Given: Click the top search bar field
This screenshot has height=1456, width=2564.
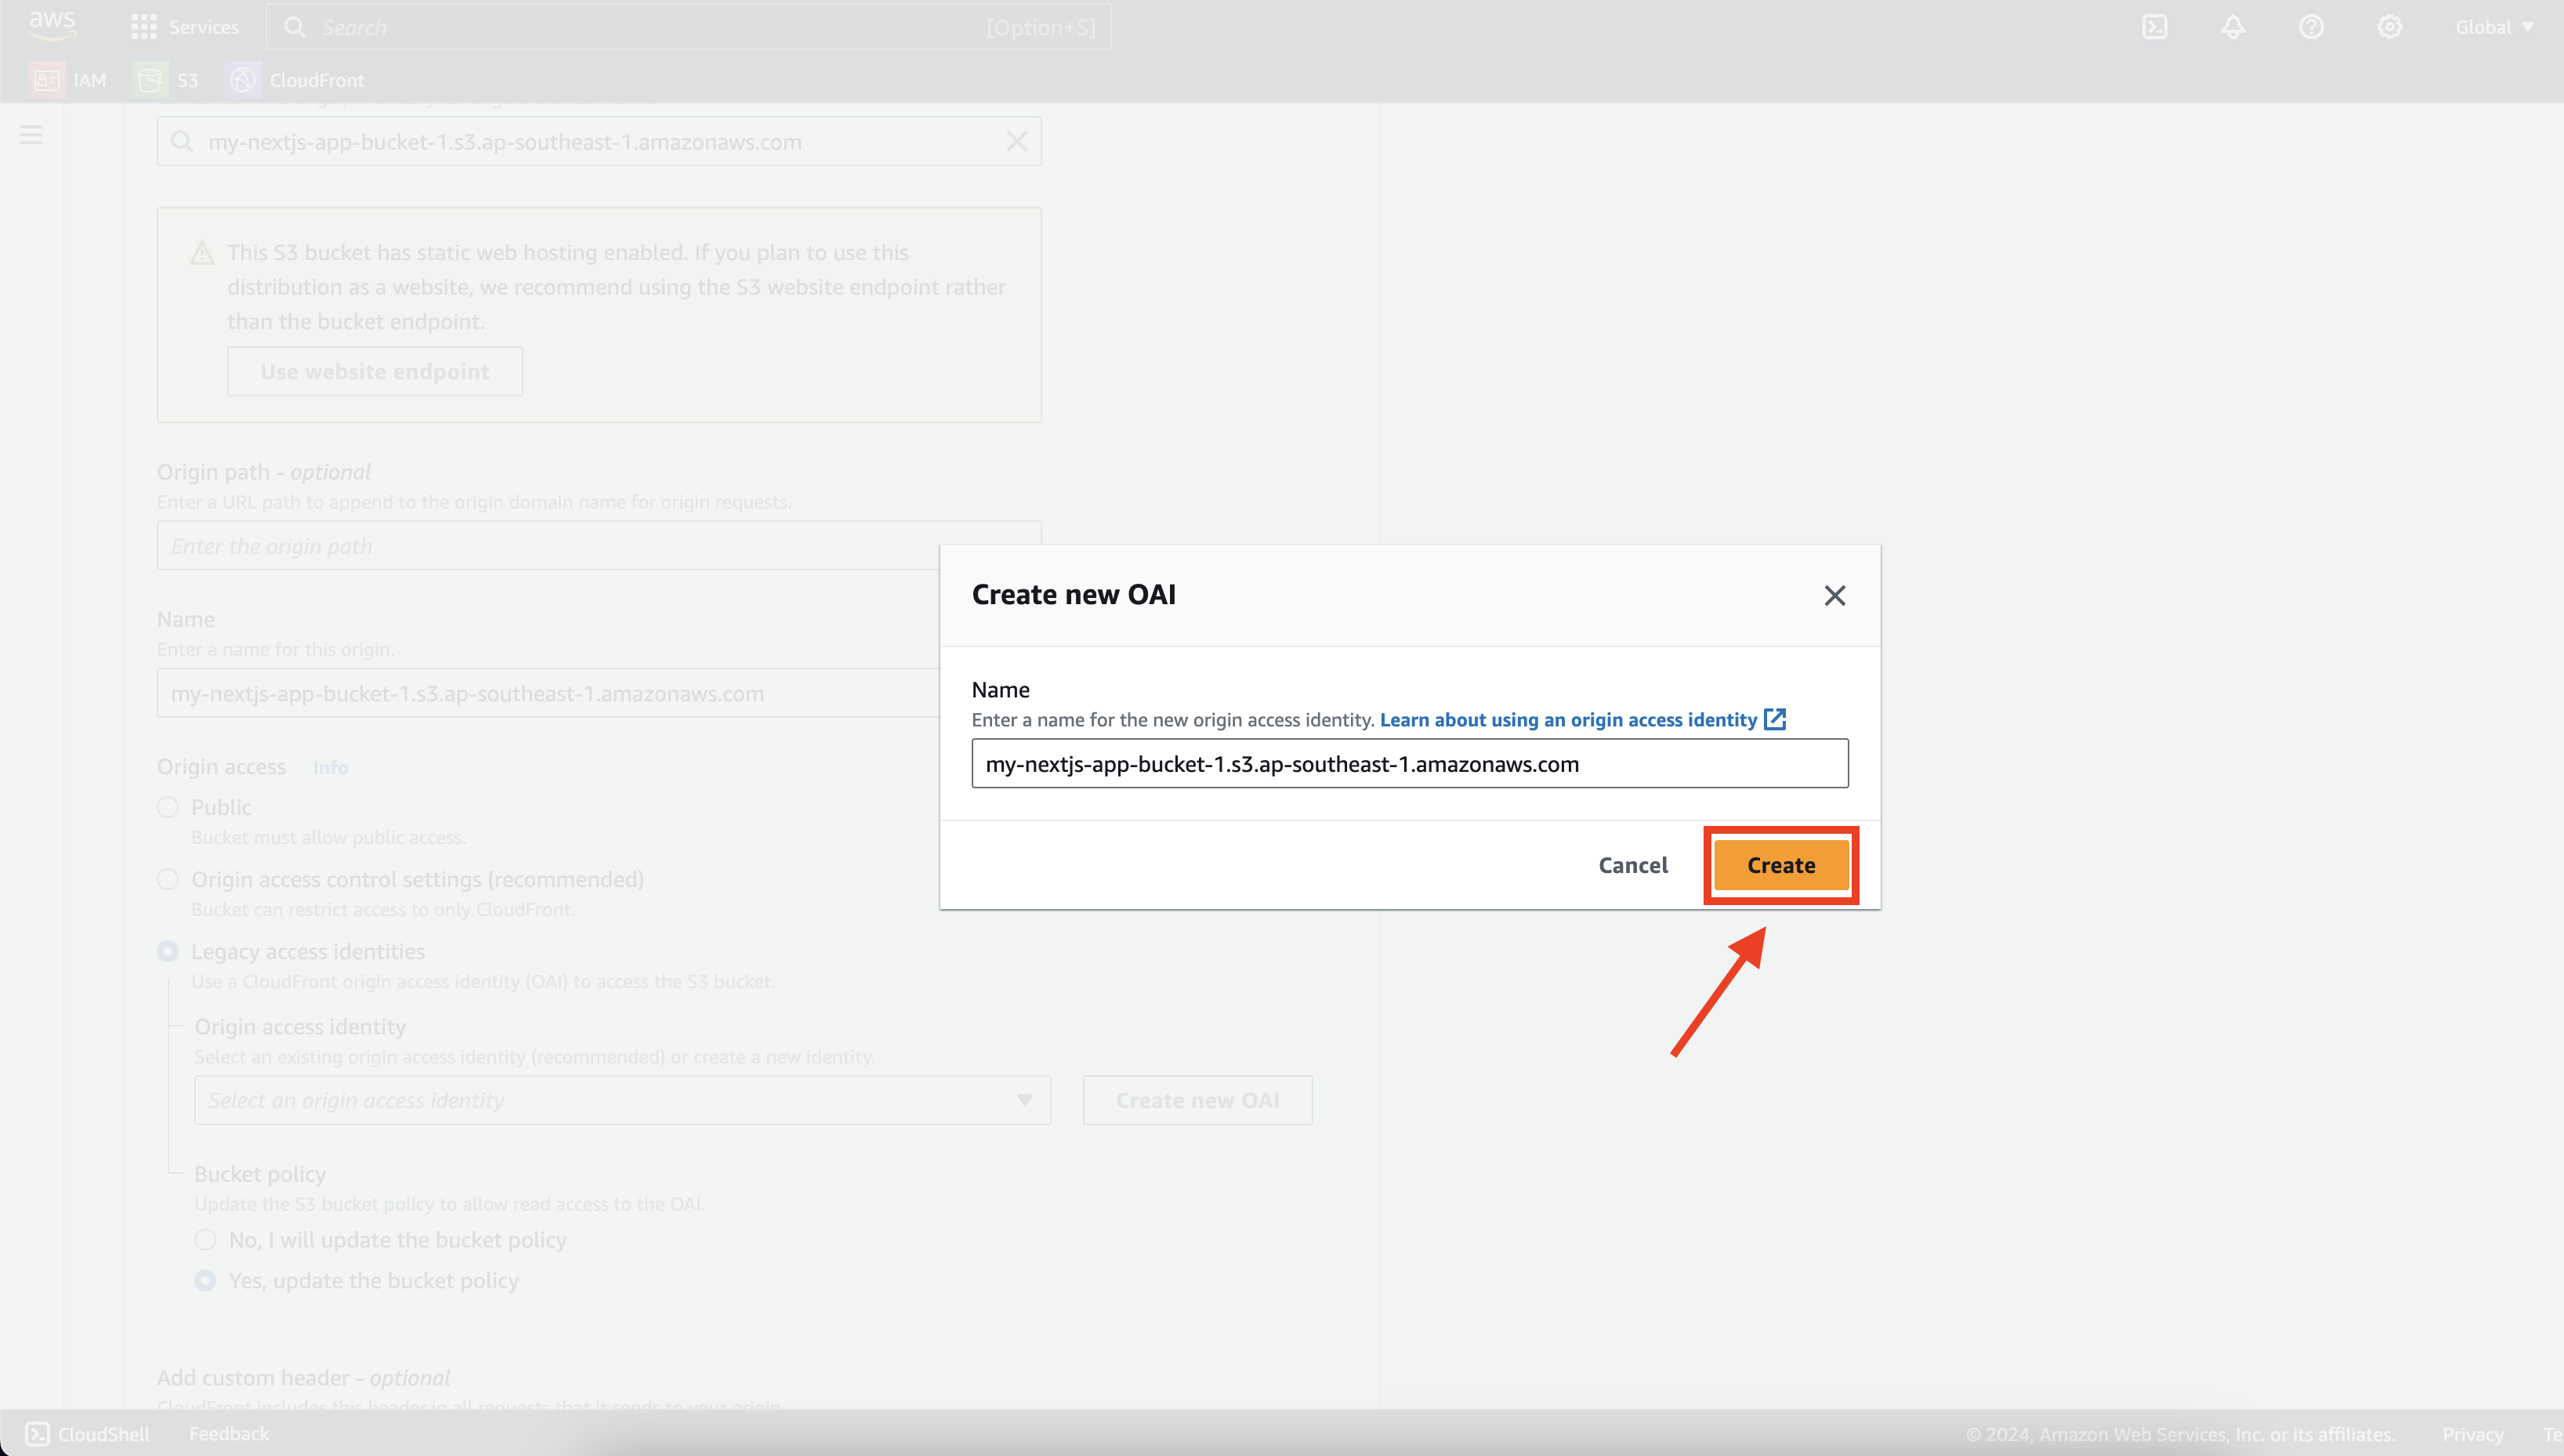Looking at the screenshot, I should click(x=688, y=27).
